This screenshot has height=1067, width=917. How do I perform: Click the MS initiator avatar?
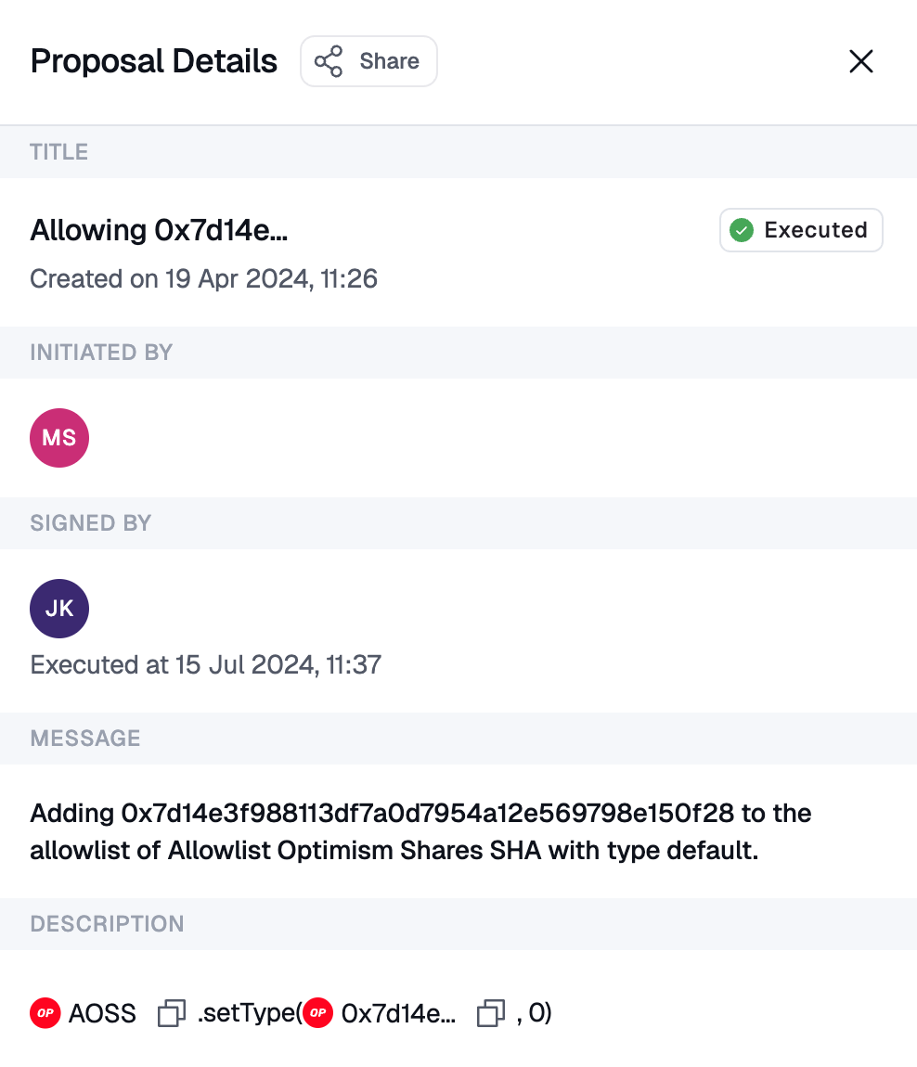[59, 438]
